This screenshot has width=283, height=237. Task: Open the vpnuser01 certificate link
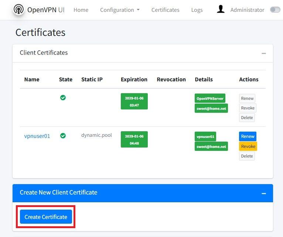[37, 136]
